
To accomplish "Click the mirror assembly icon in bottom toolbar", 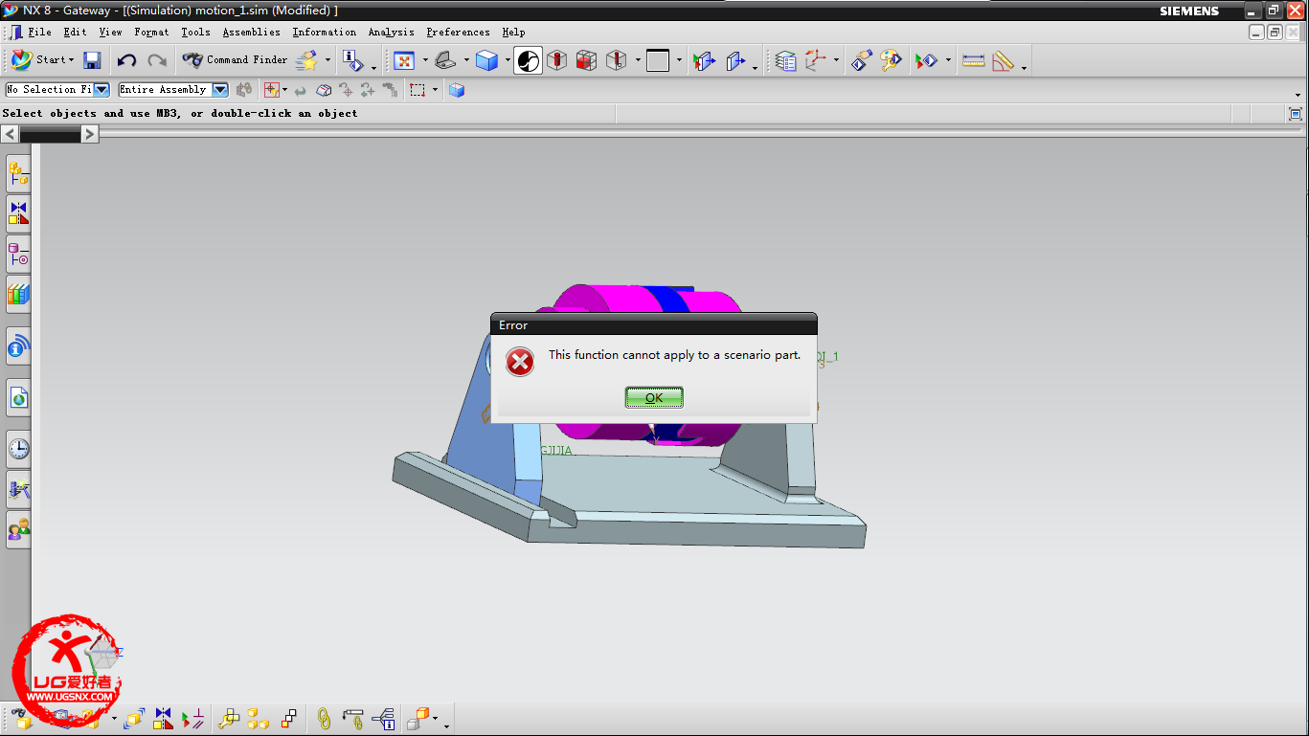I will click(163, 718).
